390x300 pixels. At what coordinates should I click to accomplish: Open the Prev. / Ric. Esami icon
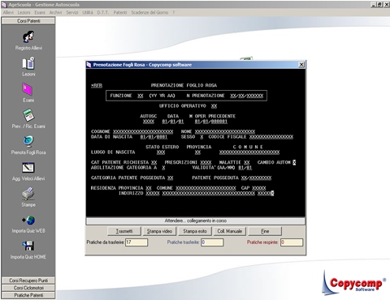[28, 116]
